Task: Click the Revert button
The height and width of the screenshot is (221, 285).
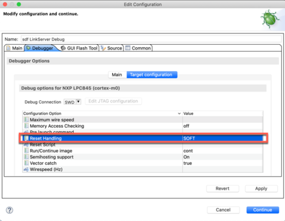Action: pyautogui.click(x=222, y=188)
